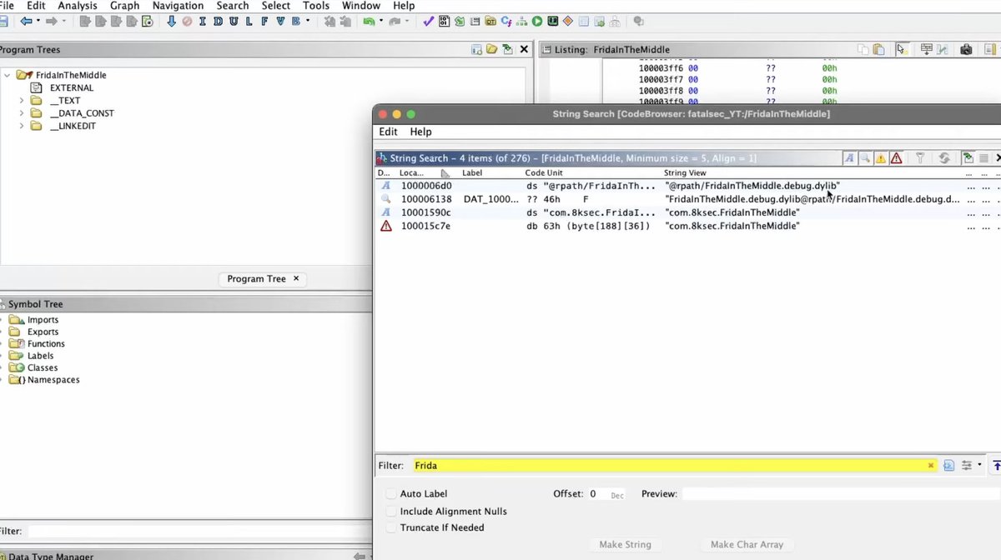Click the Offset value field
1001x560 pixels.
(x=606, y=494)
